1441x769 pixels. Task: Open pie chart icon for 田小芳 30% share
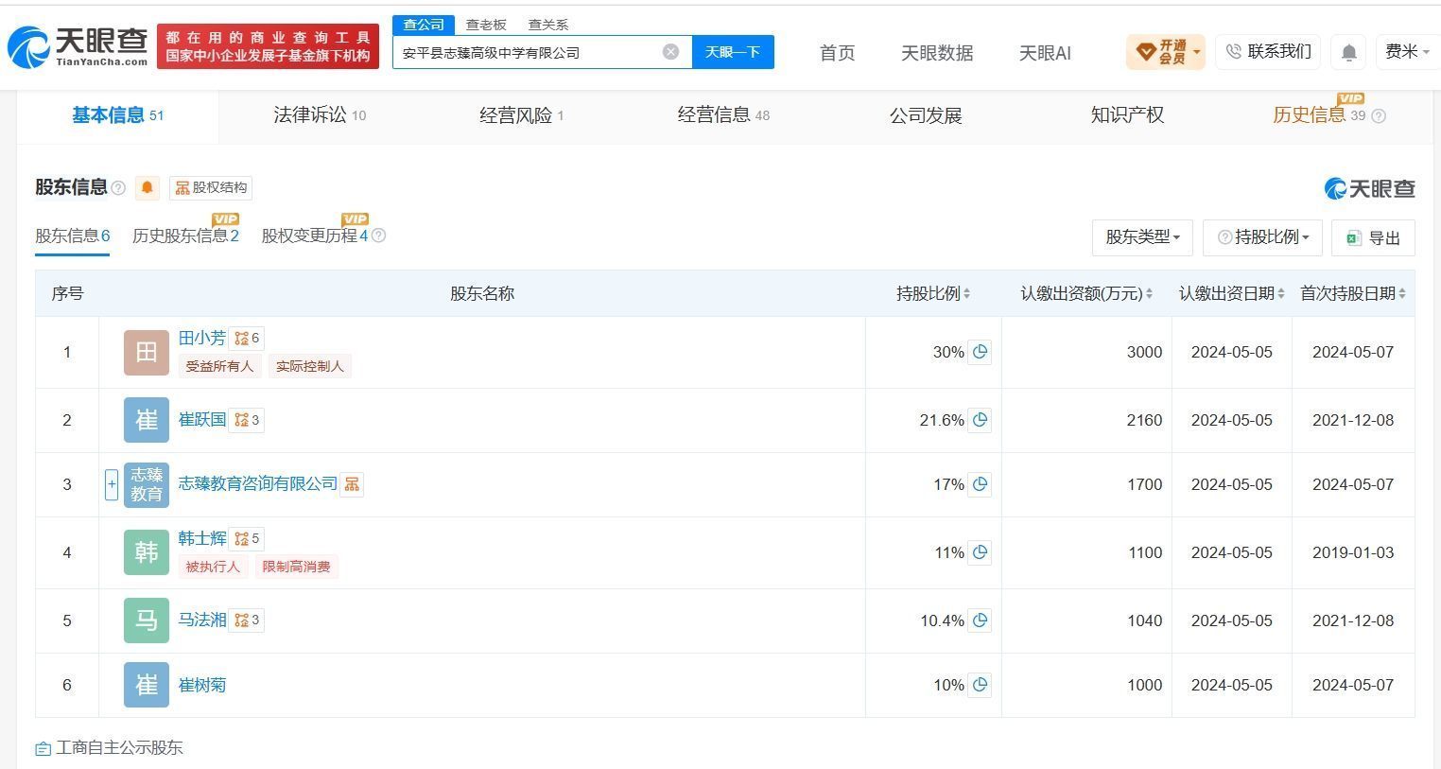click(980, 352)
